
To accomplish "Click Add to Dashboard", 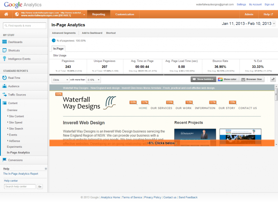I will (x=92, y=33).
